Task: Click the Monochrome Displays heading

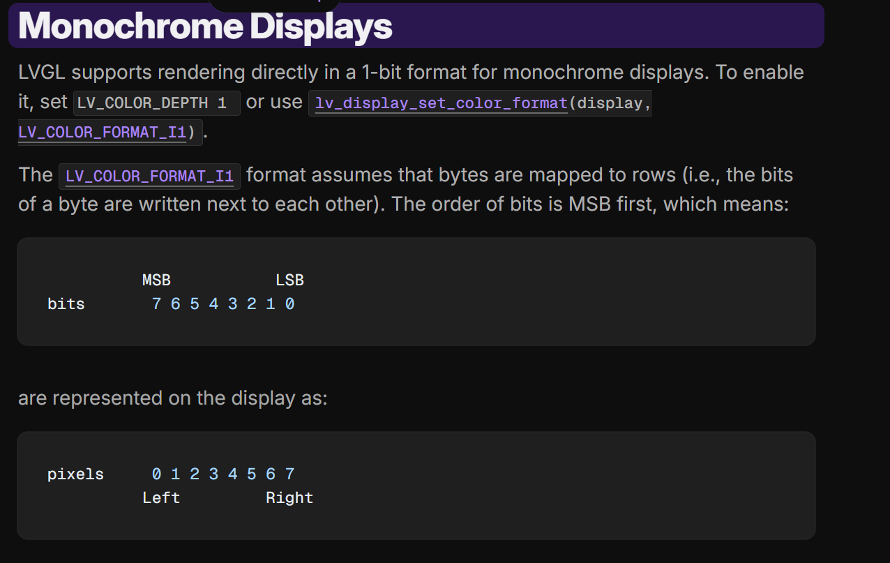Action: coord(205,26)
